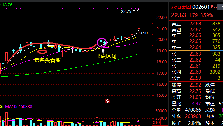223x126 pixels.
Task: Click the 龙佰集团 stock name
Action: (x=181, y=7)
